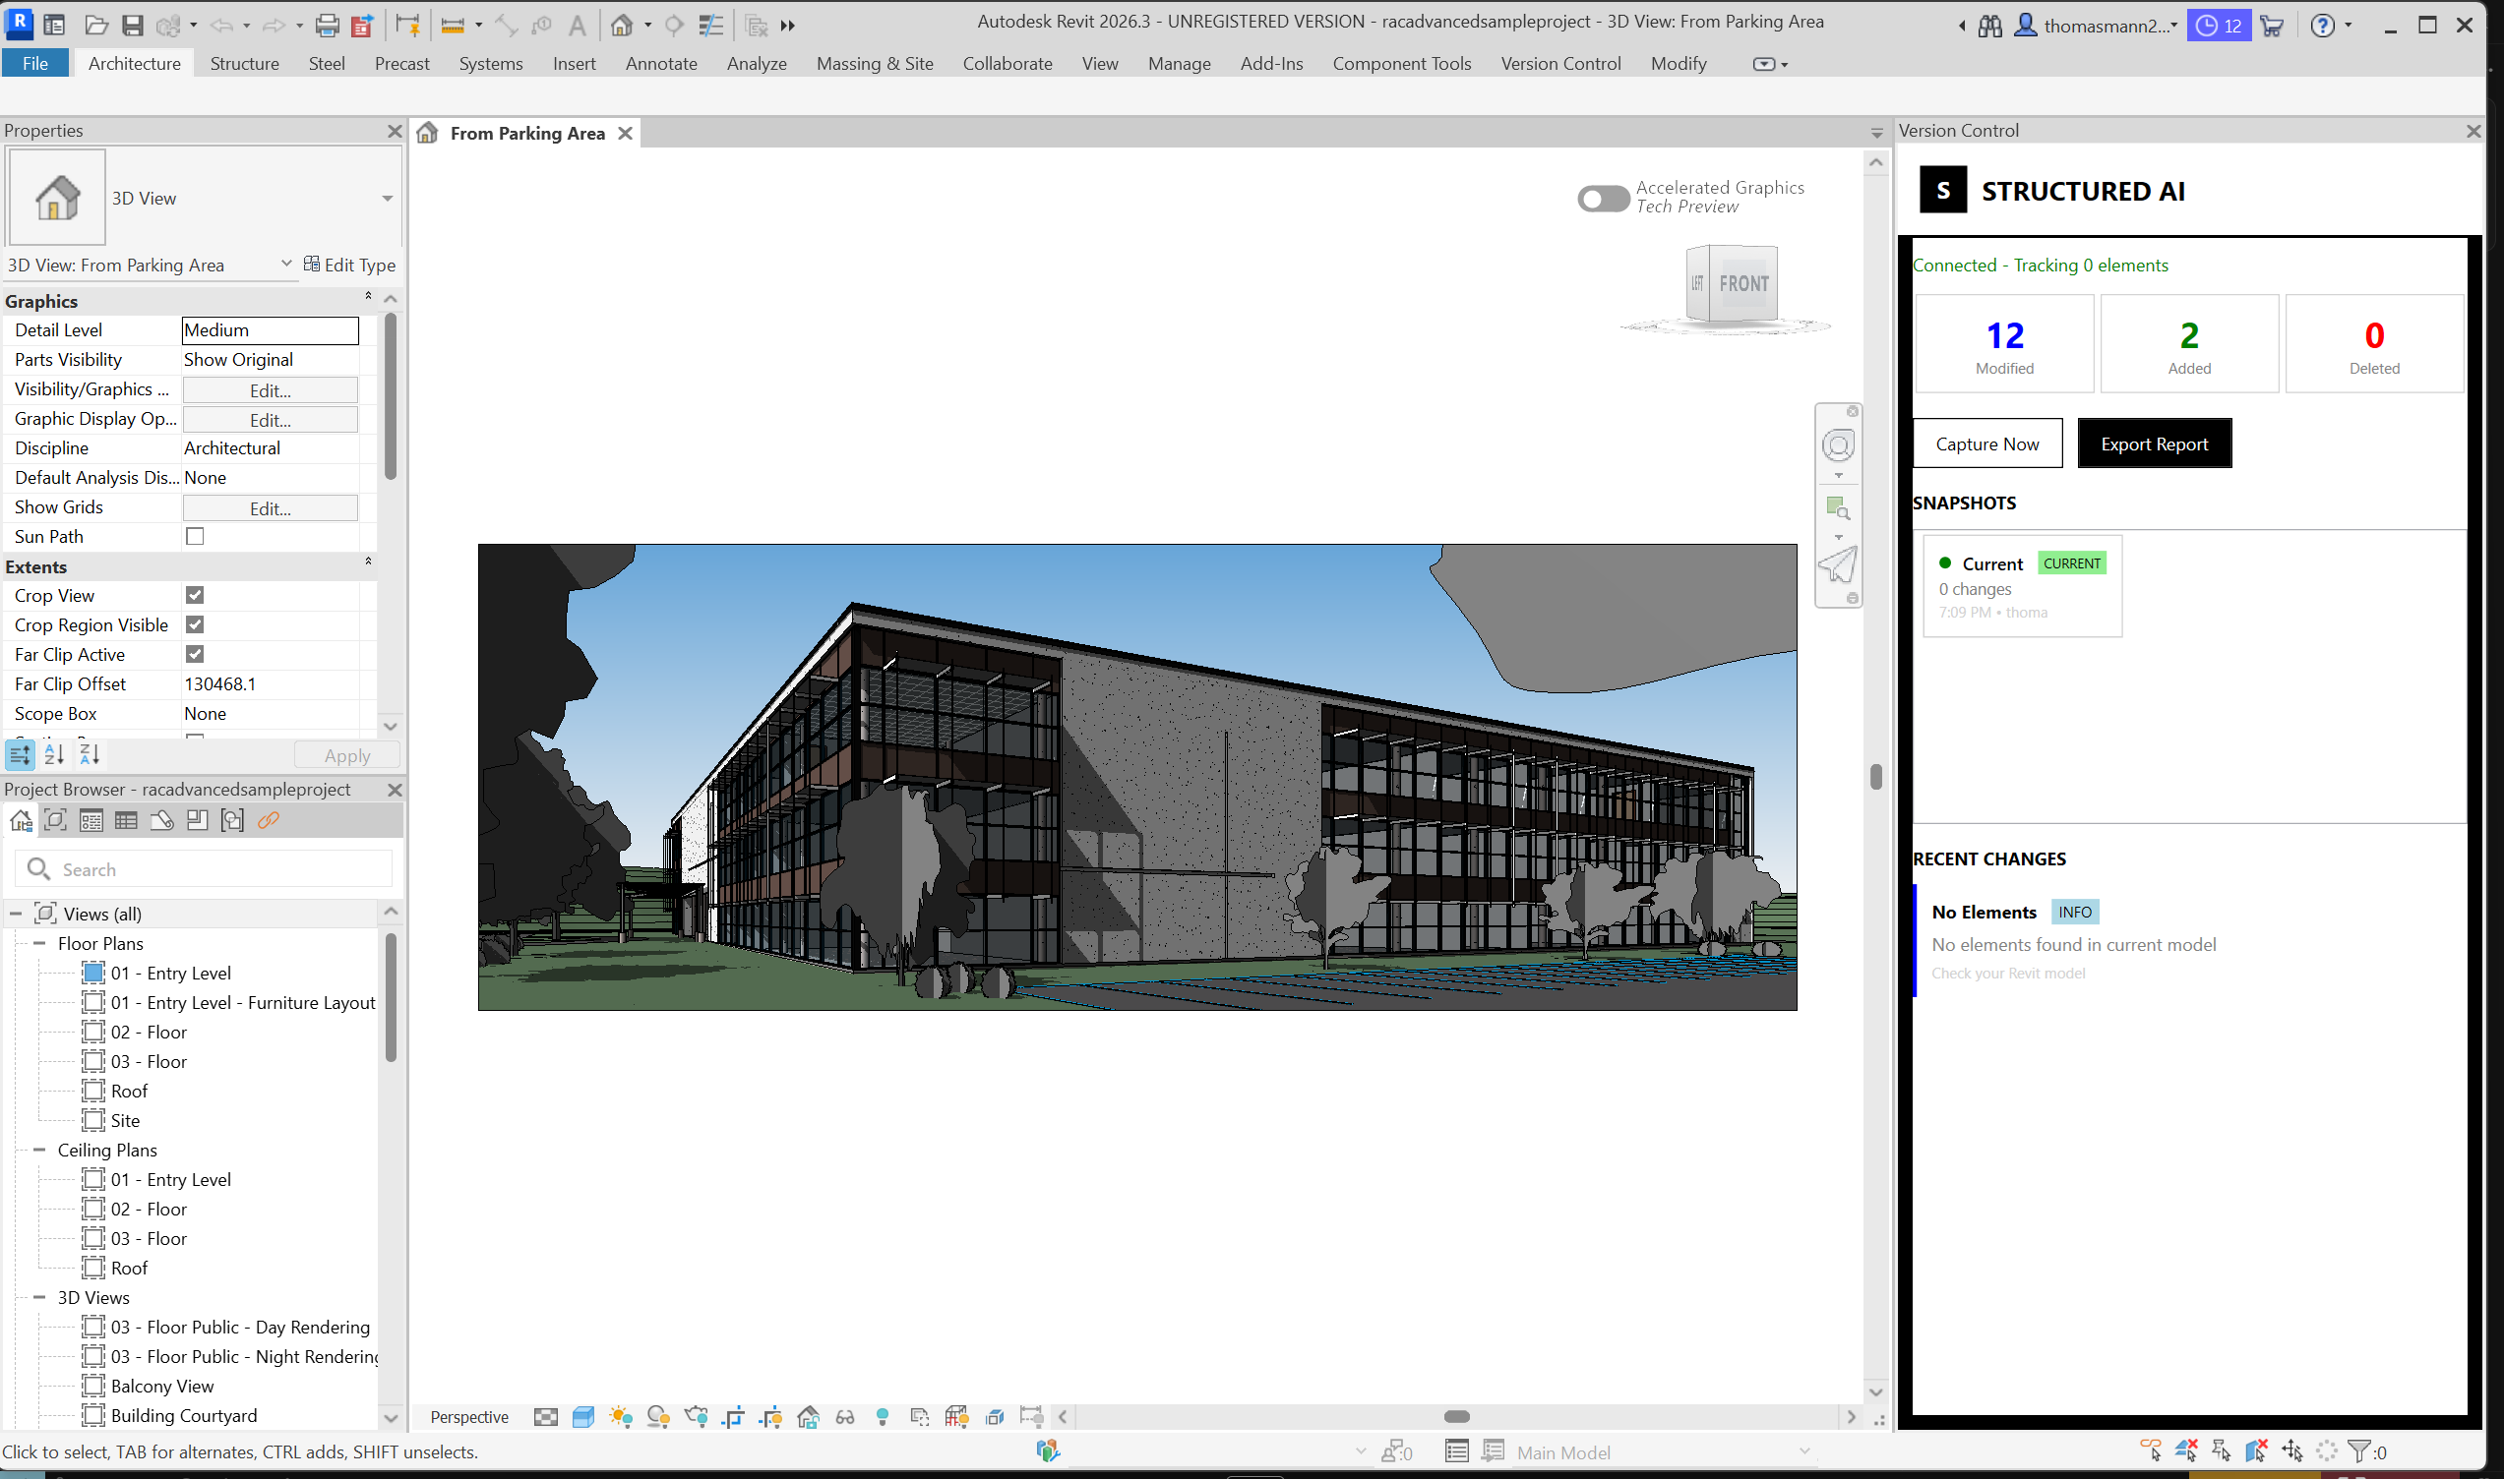Toggle Sun Path icon in view control bar

pos(621,1417)
